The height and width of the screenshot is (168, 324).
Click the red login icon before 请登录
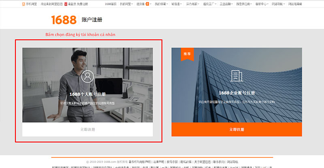[66, 4]
